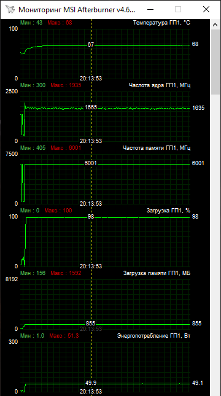221x396 pixels.
Task: Minimize the monitoring window
Action: tap(150, 9)
